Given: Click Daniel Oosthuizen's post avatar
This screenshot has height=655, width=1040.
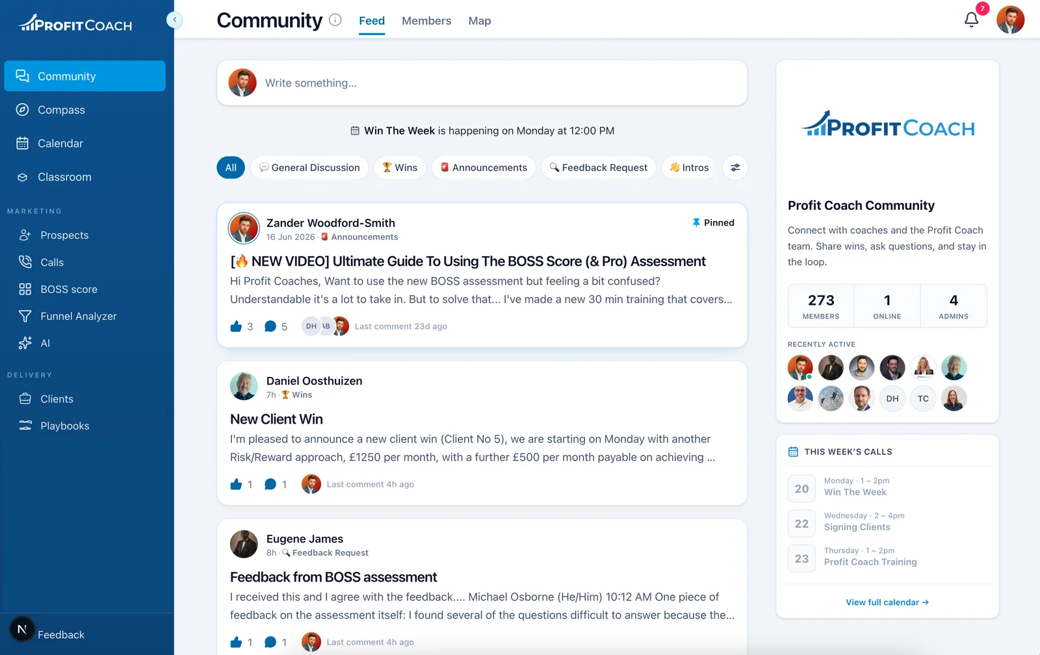Looking at the screenshot, I should point(244,386).
